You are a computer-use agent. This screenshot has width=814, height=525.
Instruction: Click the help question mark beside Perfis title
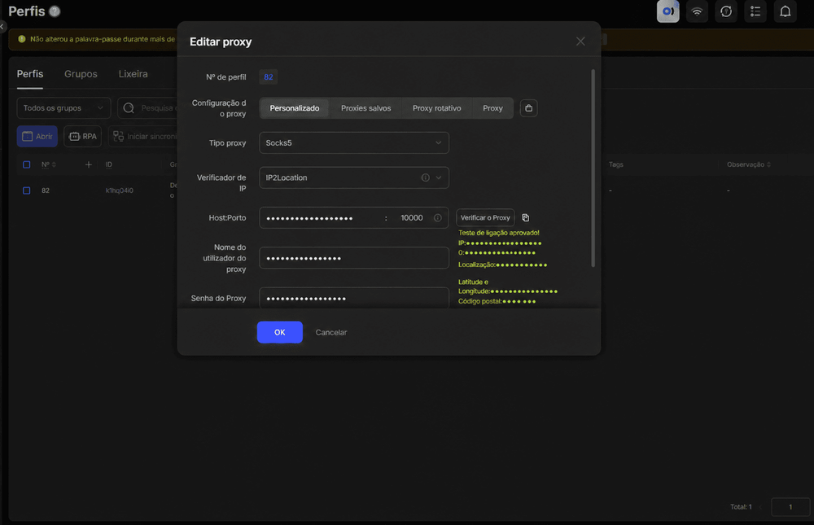tap(55, 11)
